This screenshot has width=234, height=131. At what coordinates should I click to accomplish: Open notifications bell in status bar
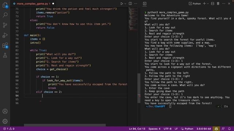tap(229, 129)
